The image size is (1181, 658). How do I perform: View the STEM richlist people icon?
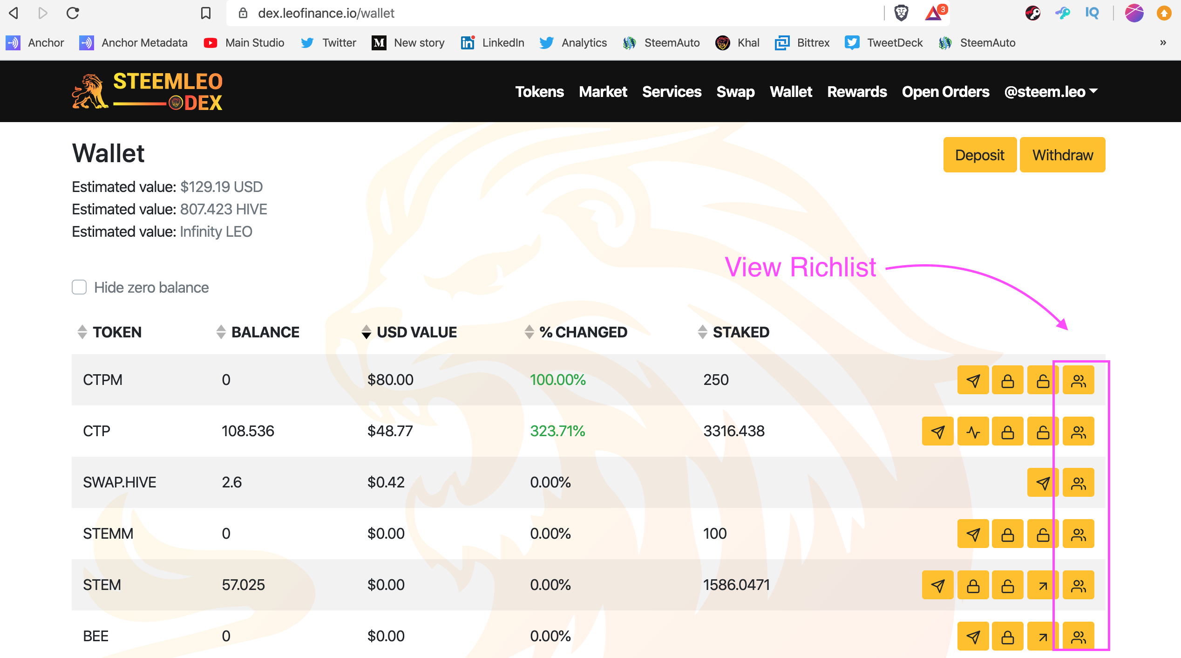[1078, 585]
